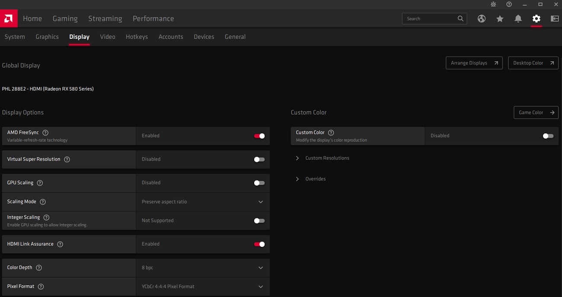
Task: Go to the Gaming tab
Action: 65,19
